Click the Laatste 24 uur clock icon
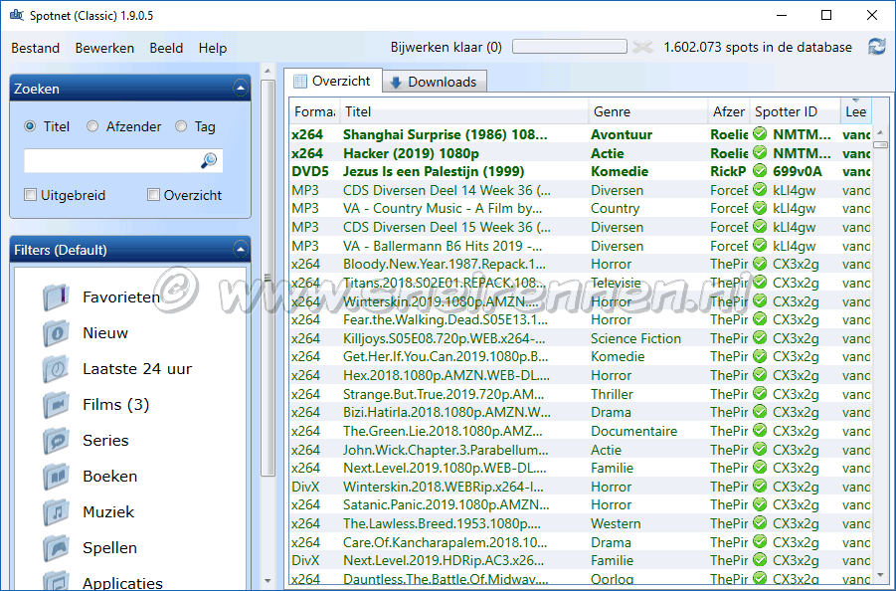This screenshot has width=896, height=591. point(57,369)
